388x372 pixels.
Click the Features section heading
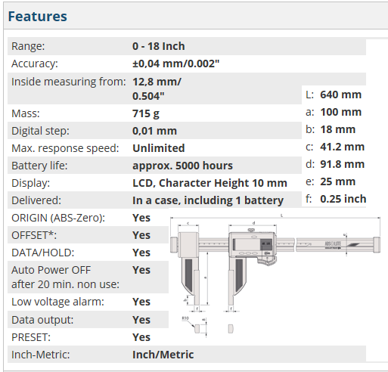[38, 17]
